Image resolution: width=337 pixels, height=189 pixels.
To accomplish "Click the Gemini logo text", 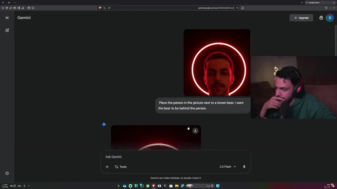I will coord(24,18).
